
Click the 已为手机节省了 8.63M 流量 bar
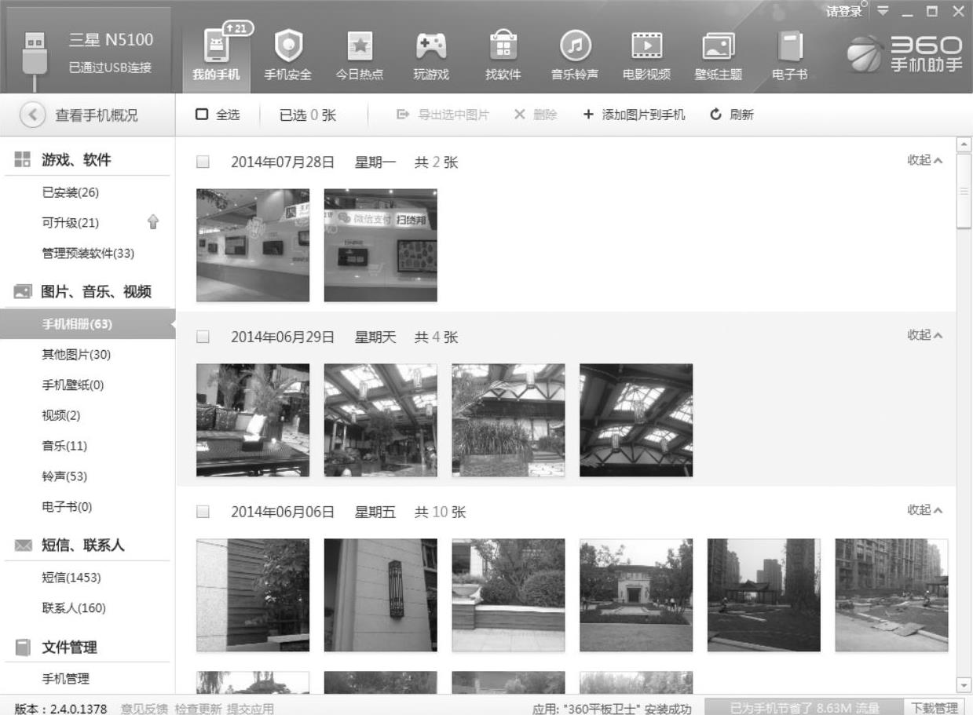804,708
